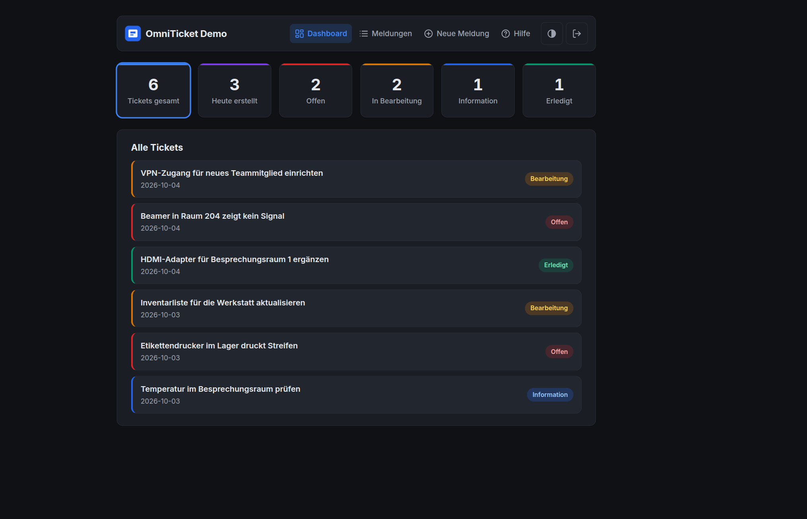Viewport: 807px width, 519px height.
Task: Filter by Offen stat card
Action: click(x=316, y=90)
